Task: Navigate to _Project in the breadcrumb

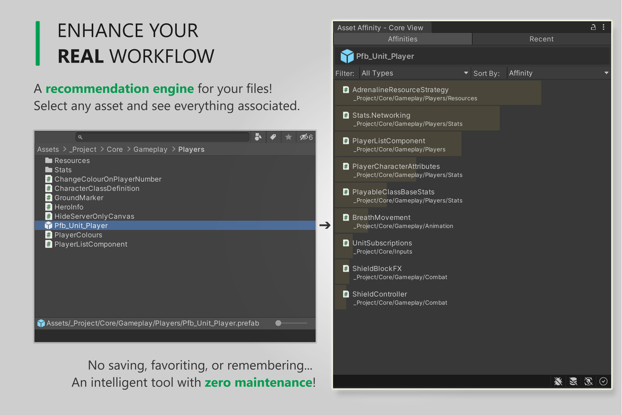Action: [x=82, y=149]
